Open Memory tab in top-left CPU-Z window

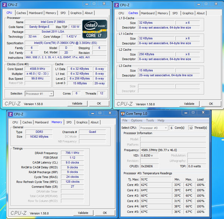click(x=51, y=13)
